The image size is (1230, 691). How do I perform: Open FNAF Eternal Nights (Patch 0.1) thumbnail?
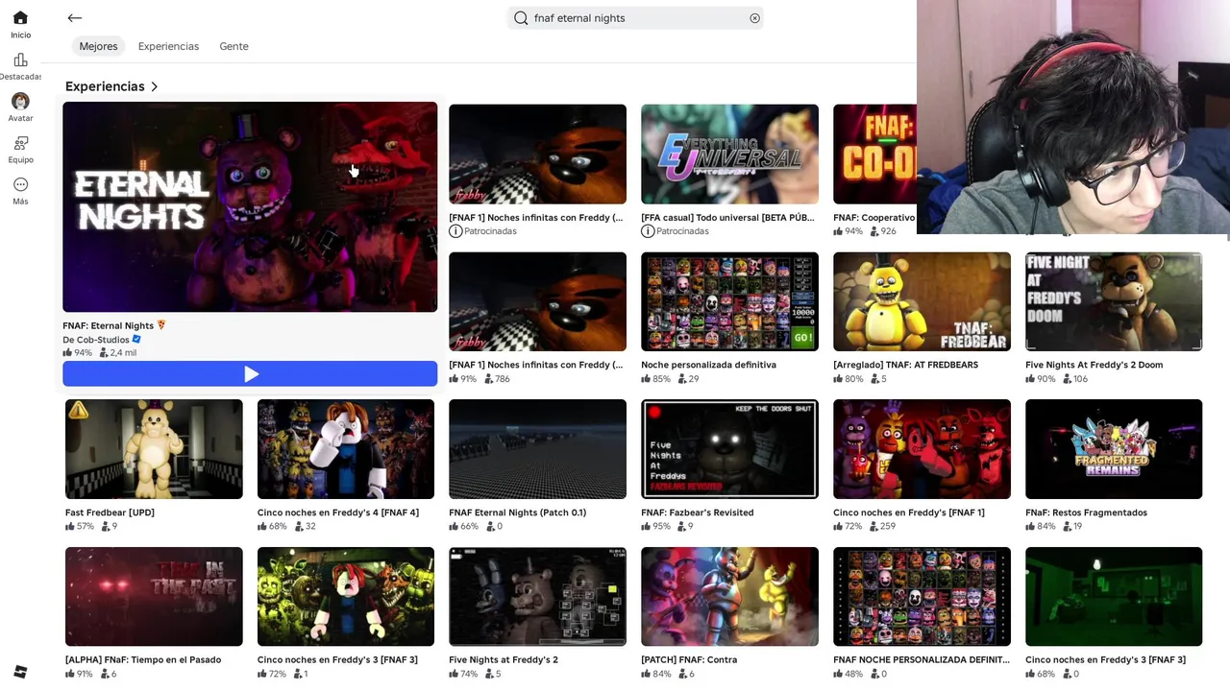coord(537,449)
